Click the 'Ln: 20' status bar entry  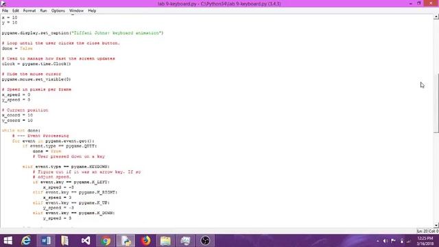(x=423, y=231)
